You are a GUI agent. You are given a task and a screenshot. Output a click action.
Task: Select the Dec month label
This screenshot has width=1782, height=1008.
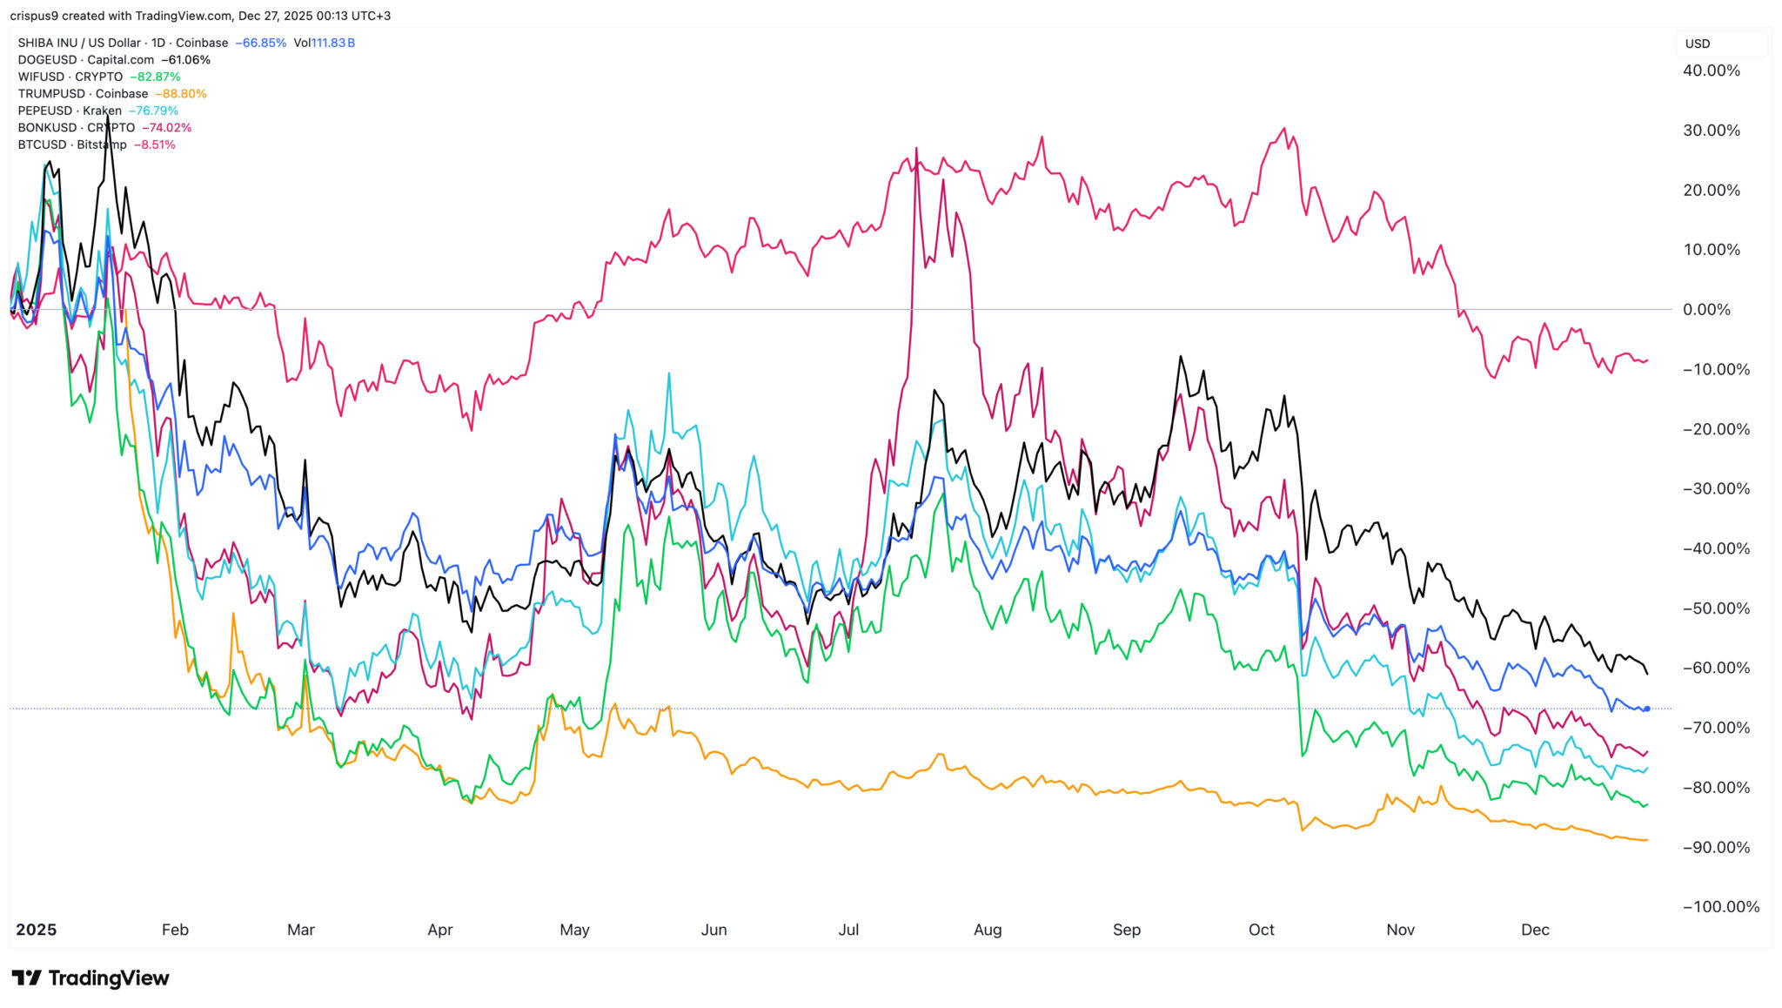(x=1535, y=930)
